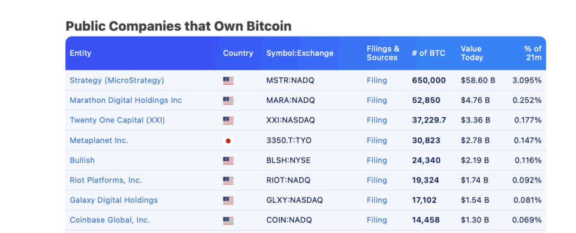Click the US flag icon in Strategy row
Image resolution: width=576 pixels, height=233 pixels.
click(228, 81)
